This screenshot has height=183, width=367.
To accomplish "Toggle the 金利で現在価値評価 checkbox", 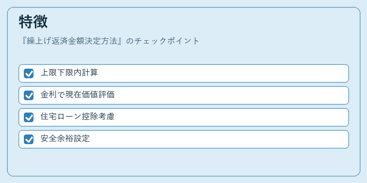I will pyautogui.click(x=28, y=96).
